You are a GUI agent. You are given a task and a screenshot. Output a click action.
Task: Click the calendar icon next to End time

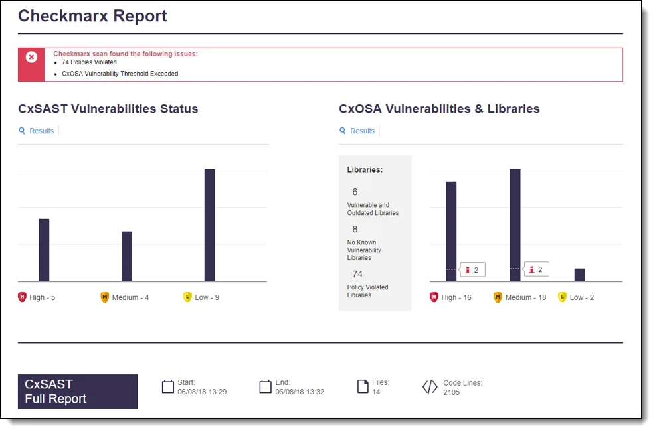tap(265, 386)
